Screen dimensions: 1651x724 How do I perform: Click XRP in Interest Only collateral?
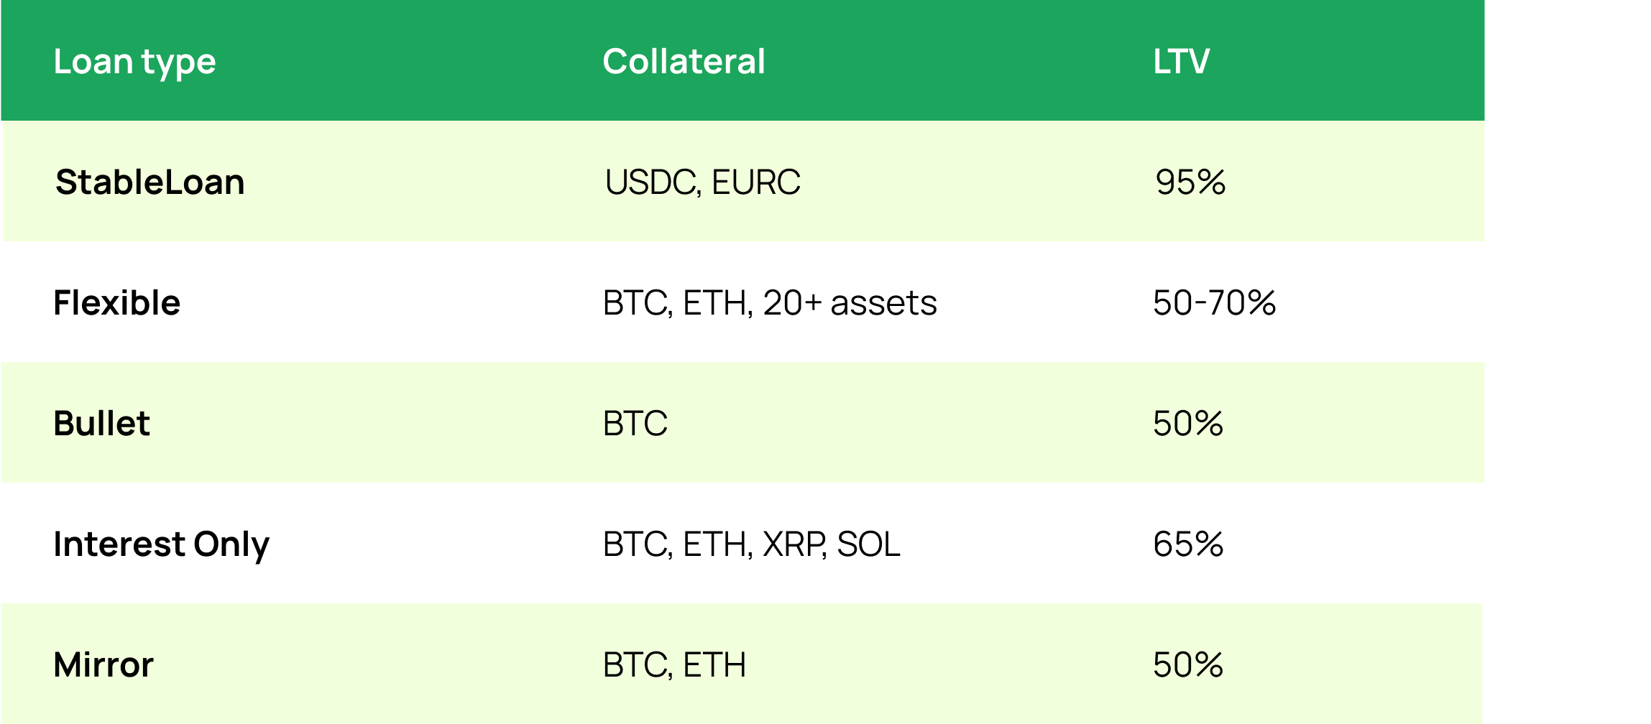point(793,544)
